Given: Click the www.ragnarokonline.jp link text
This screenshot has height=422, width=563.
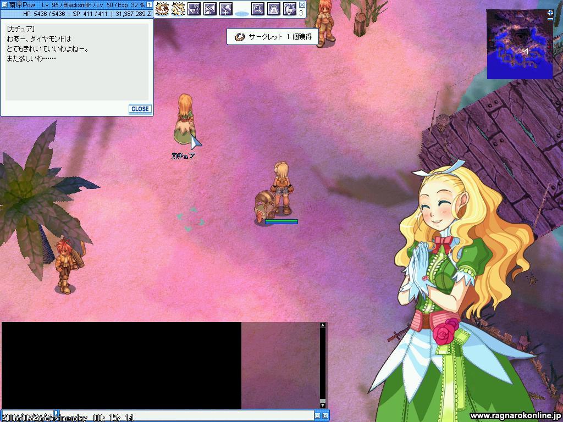Looking at the screenshot, I should coord(515,415).
